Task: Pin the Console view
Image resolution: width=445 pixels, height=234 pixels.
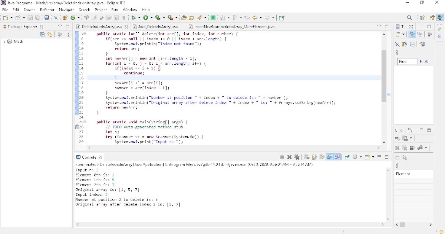Action: (347, 156)
